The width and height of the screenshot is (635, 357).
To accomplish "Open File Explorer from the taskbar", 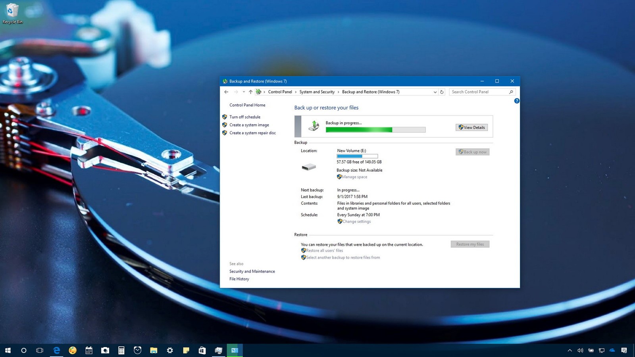I will pyautogui.click(x=154, y=350).
